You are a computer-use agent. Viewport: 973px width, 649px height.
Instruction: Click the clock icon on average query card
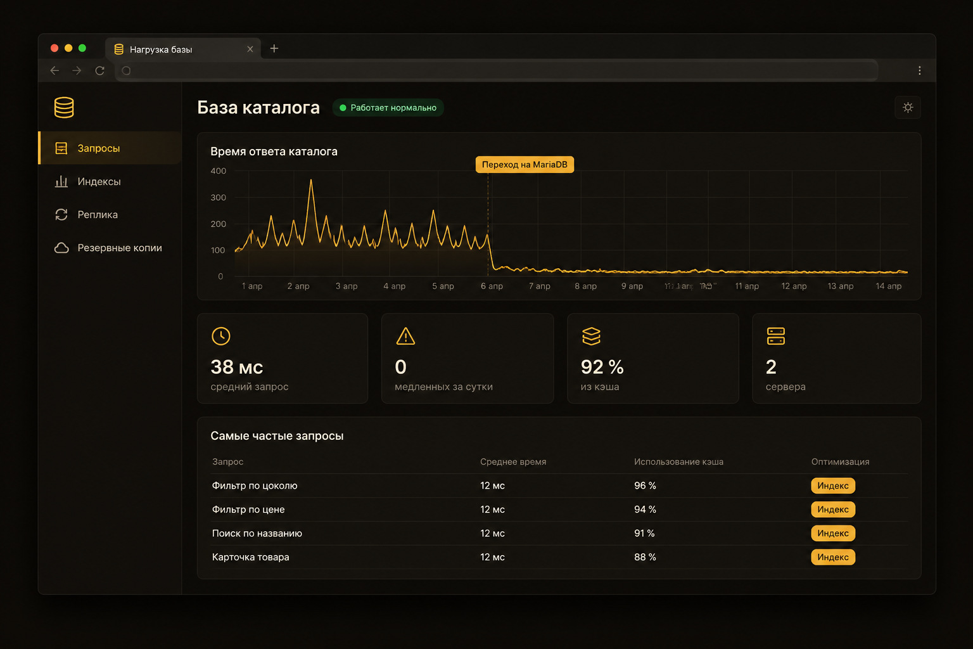tap(221, 336)
